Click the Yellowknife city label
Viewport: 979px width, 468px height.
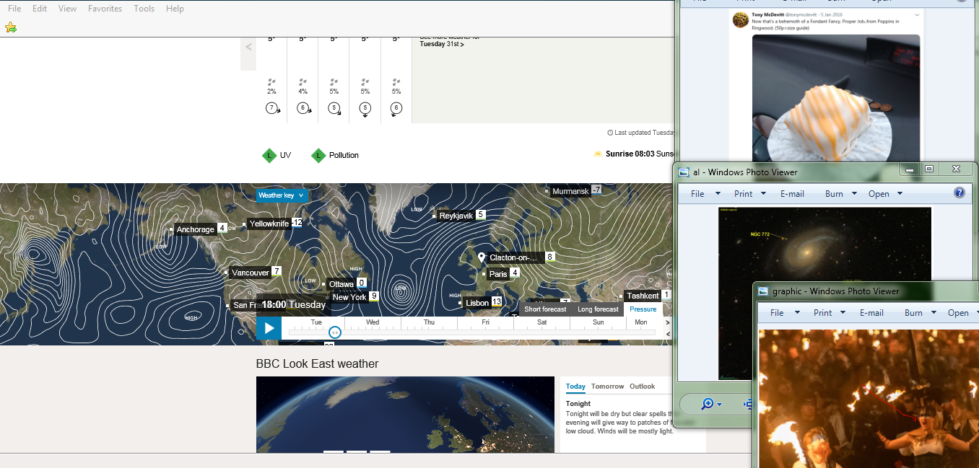point(269,224)
